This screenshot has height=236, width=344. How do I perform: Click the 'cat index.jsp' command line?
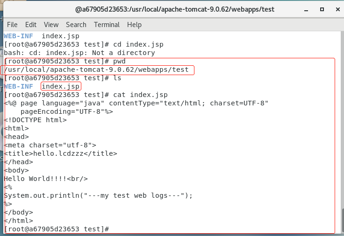(x=86, y=95)
